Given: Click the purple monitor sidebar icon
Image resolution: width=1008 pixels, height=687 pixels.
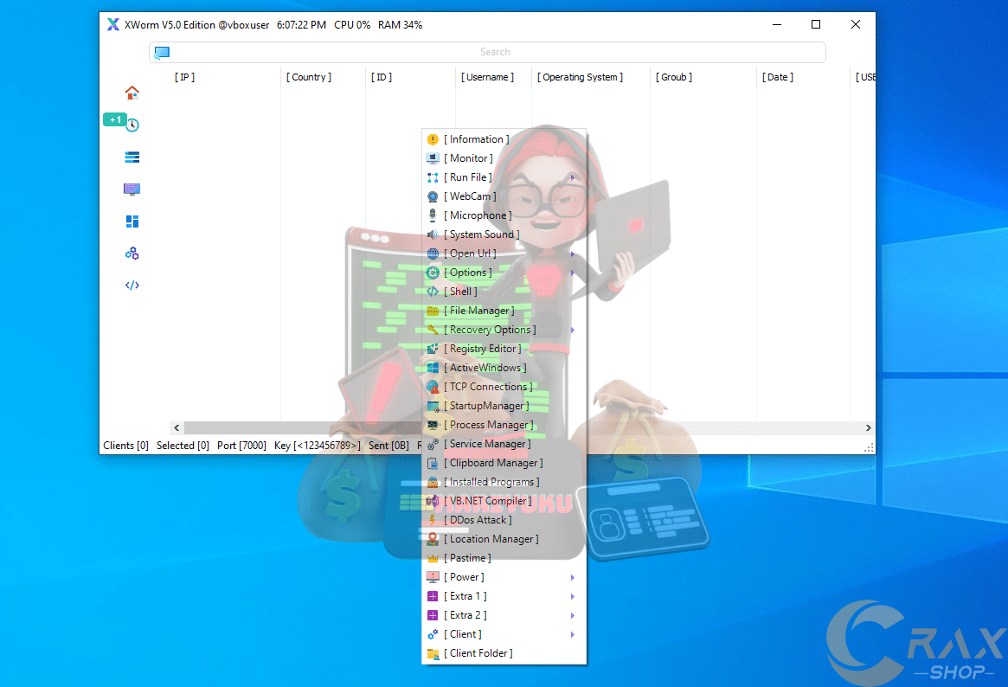Looking at the screenshot, I should [x=132, y=189].
